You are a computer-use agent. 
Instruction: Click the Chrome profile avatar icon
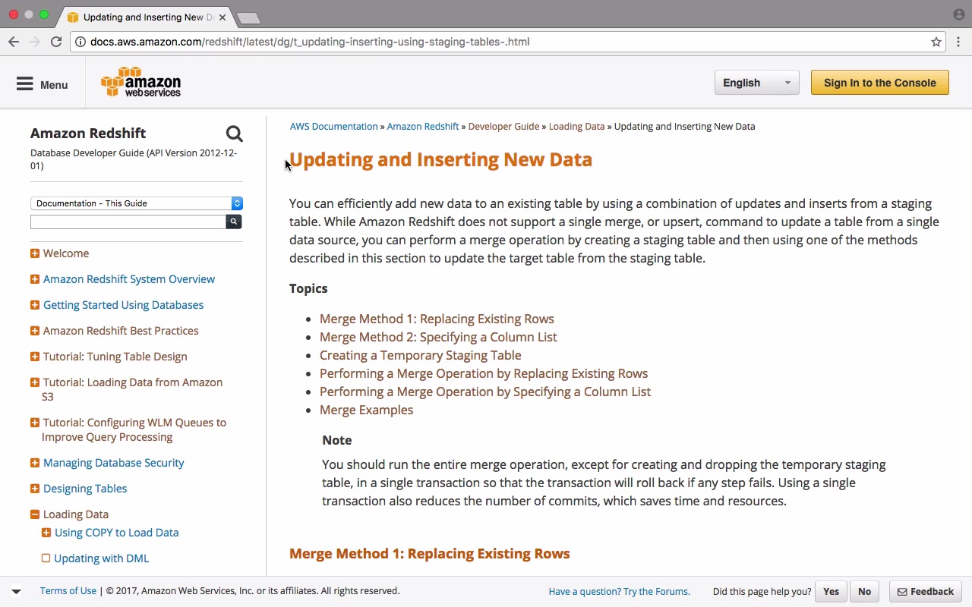coord(959,14)
